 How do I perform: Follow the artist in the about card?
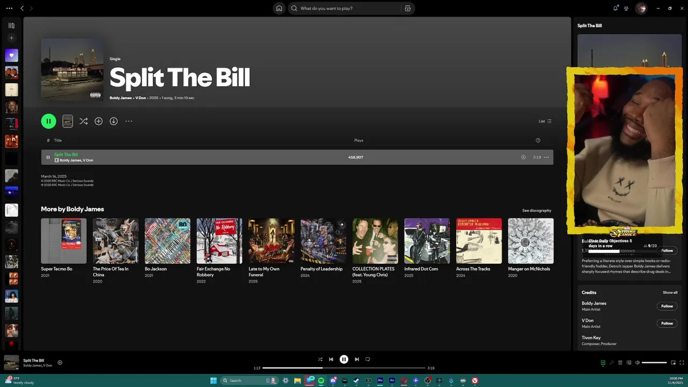click(667, 250)
